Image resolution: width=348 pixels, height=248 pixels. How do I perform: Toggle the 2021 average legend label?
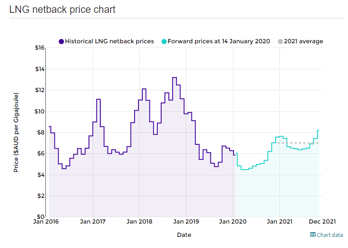[x=303, y=42]
